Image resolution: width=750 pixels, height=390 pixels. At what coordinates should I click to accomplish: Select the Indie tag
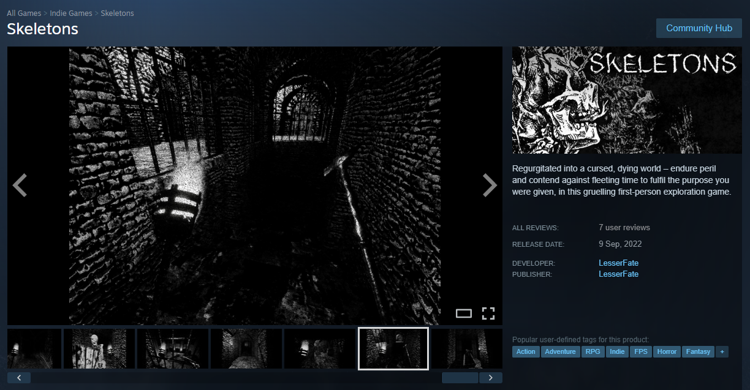[x=617, y=351]
